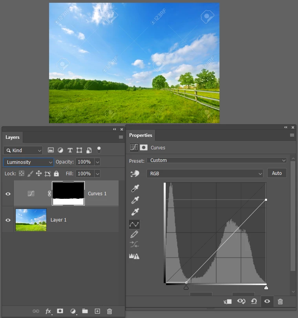Add a layer mask in Layers panel
298x318 pixels.
click(60, 311)
